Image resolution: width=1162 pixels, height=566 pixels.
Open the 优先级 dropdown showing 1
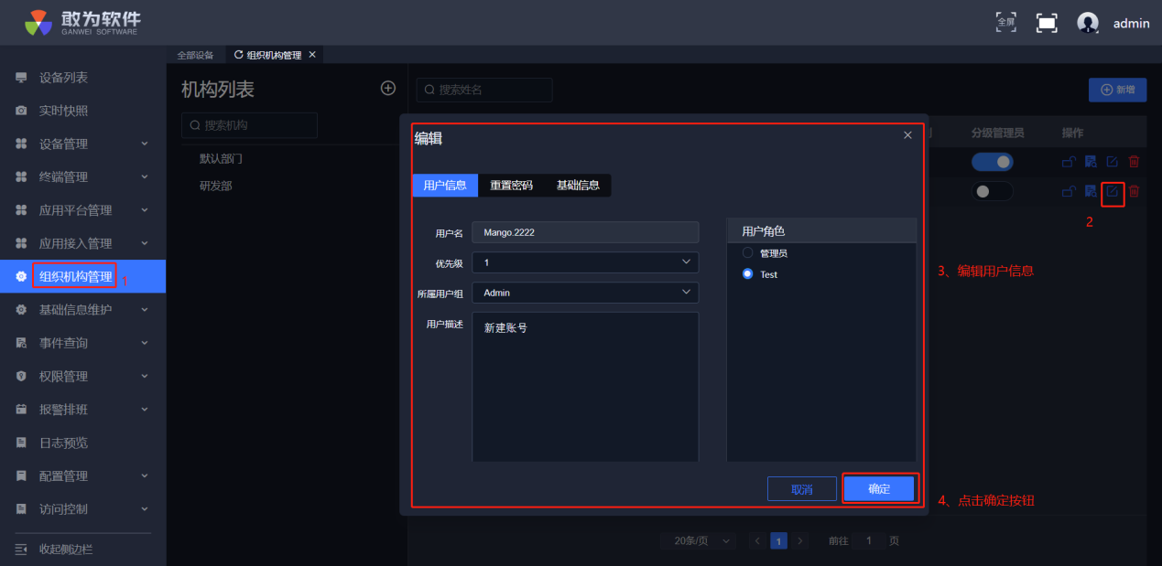click(585, 262)
